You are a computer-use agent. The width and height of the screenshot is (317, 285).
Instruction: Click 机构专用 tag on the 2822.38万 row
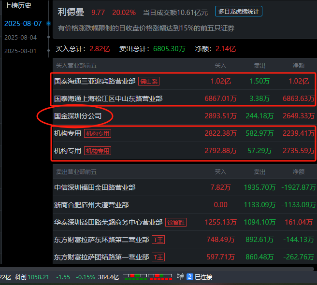click(98, 133)
